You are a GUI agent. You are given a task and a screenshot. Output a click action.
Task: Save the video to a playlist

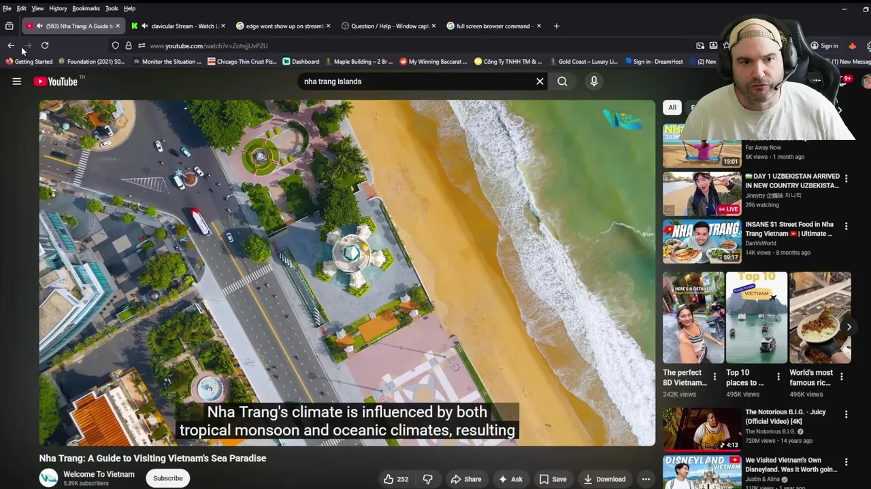pyautogui.click(x=553, y=479)
